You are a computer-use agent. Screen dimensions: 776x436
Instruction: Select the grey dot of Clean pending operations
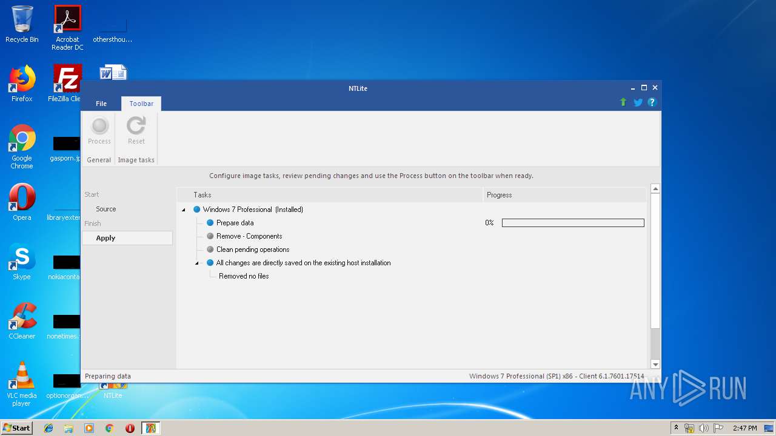[210, 249]
